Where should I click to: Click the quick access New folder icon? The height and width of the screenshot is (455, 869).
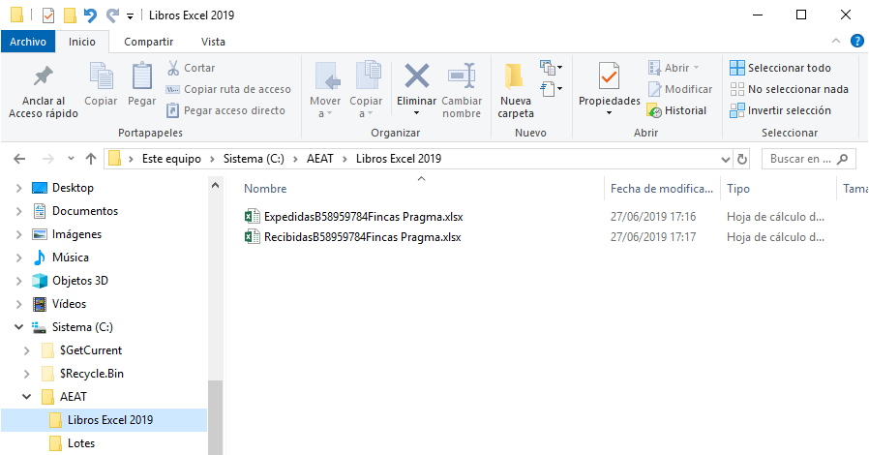tap(70, 15)
